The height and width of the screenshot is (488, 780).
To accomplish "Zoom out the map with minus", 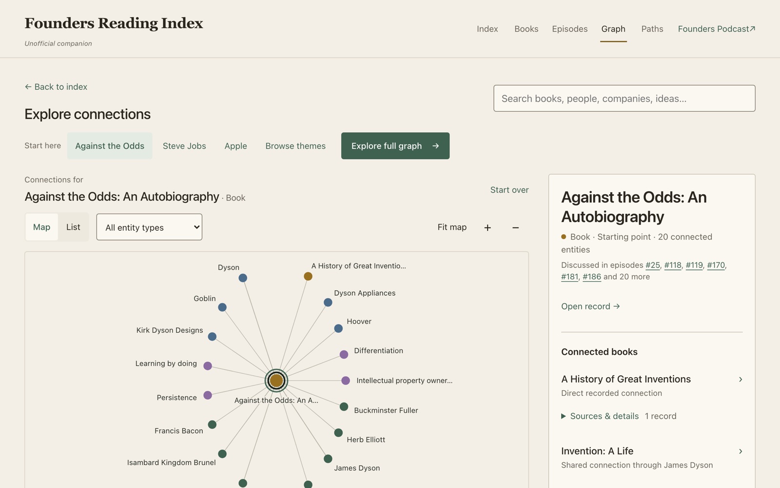I will [x=515, y=227].
